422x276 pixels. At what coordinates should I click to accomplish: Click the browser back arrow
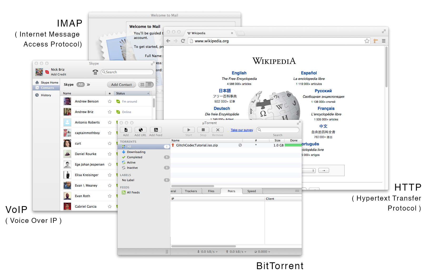coord(168,41)
